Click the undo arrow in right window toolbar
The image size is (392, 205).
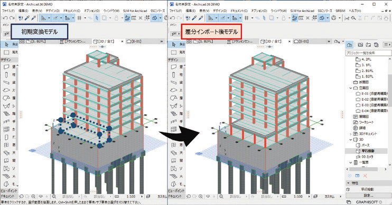(173, 18)
